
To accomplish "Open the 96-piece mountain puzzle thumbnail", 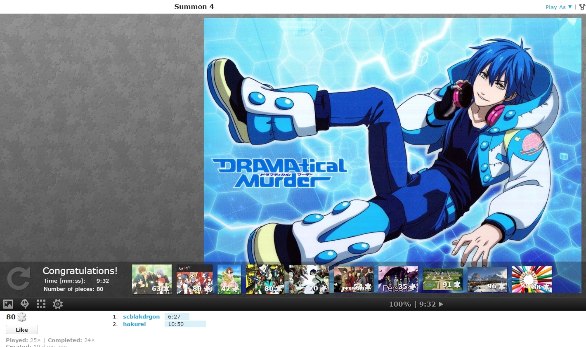I will click(x=487, y=279).
